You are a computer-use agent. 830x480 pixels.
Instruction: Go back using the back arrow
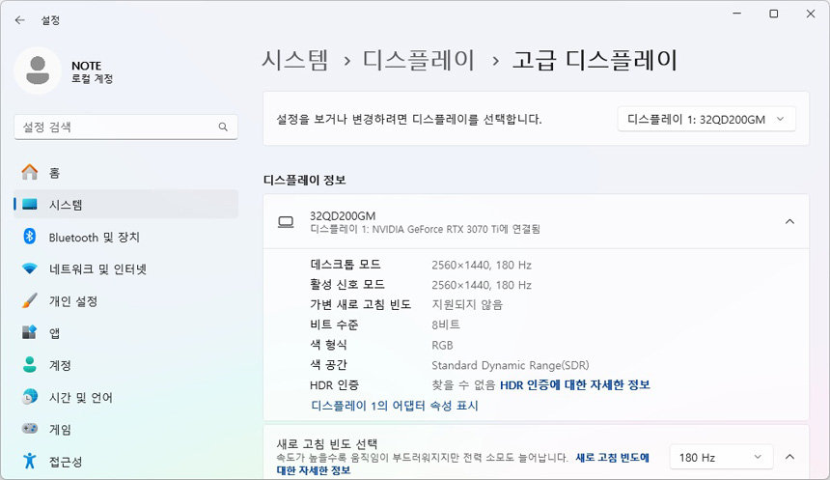click(19, 19)
